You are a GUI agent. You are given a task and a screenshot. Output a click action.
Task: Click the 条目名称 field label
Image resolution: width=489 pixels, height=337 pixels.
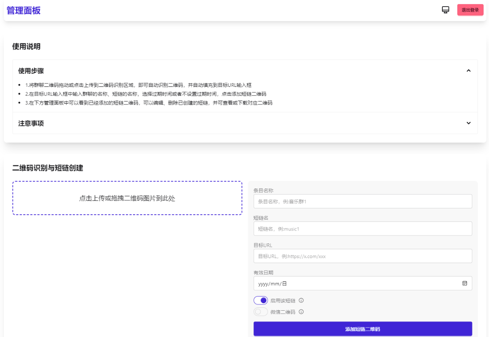[x=263, y=190]
